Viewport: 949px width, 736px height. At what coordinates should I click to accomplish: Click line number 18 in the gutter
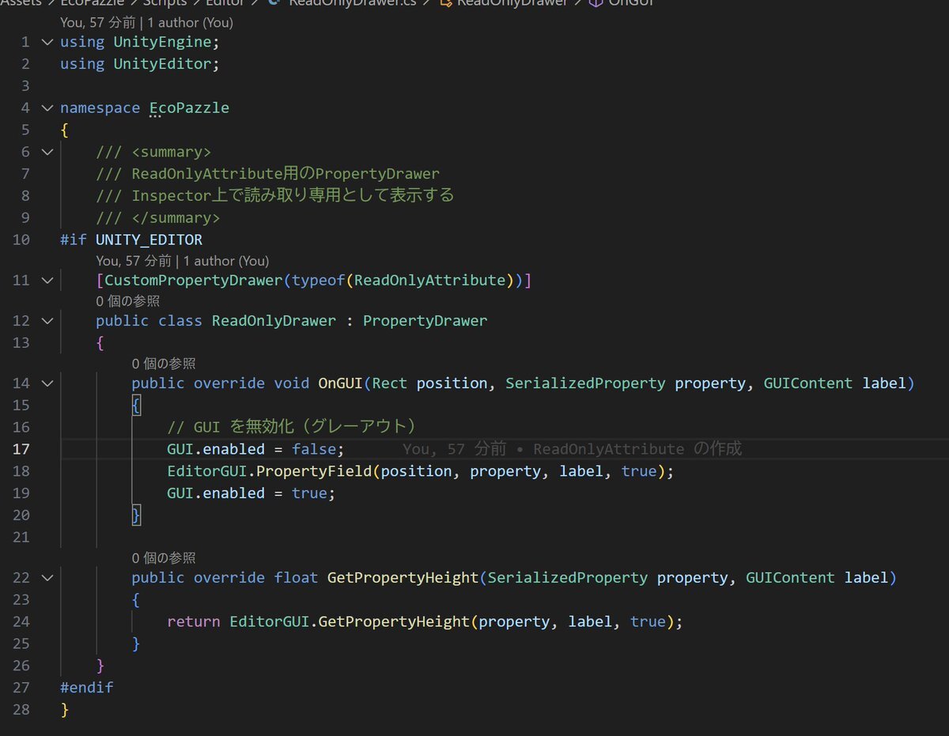[x=21, y=471]
